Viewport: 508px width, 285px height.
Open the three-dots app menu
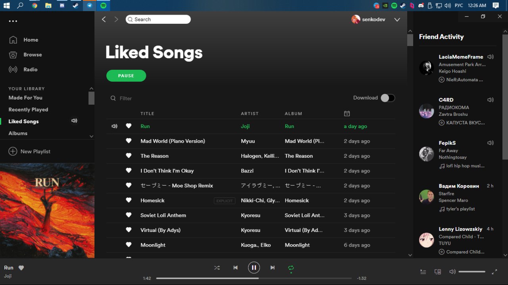tap(13, 21)
